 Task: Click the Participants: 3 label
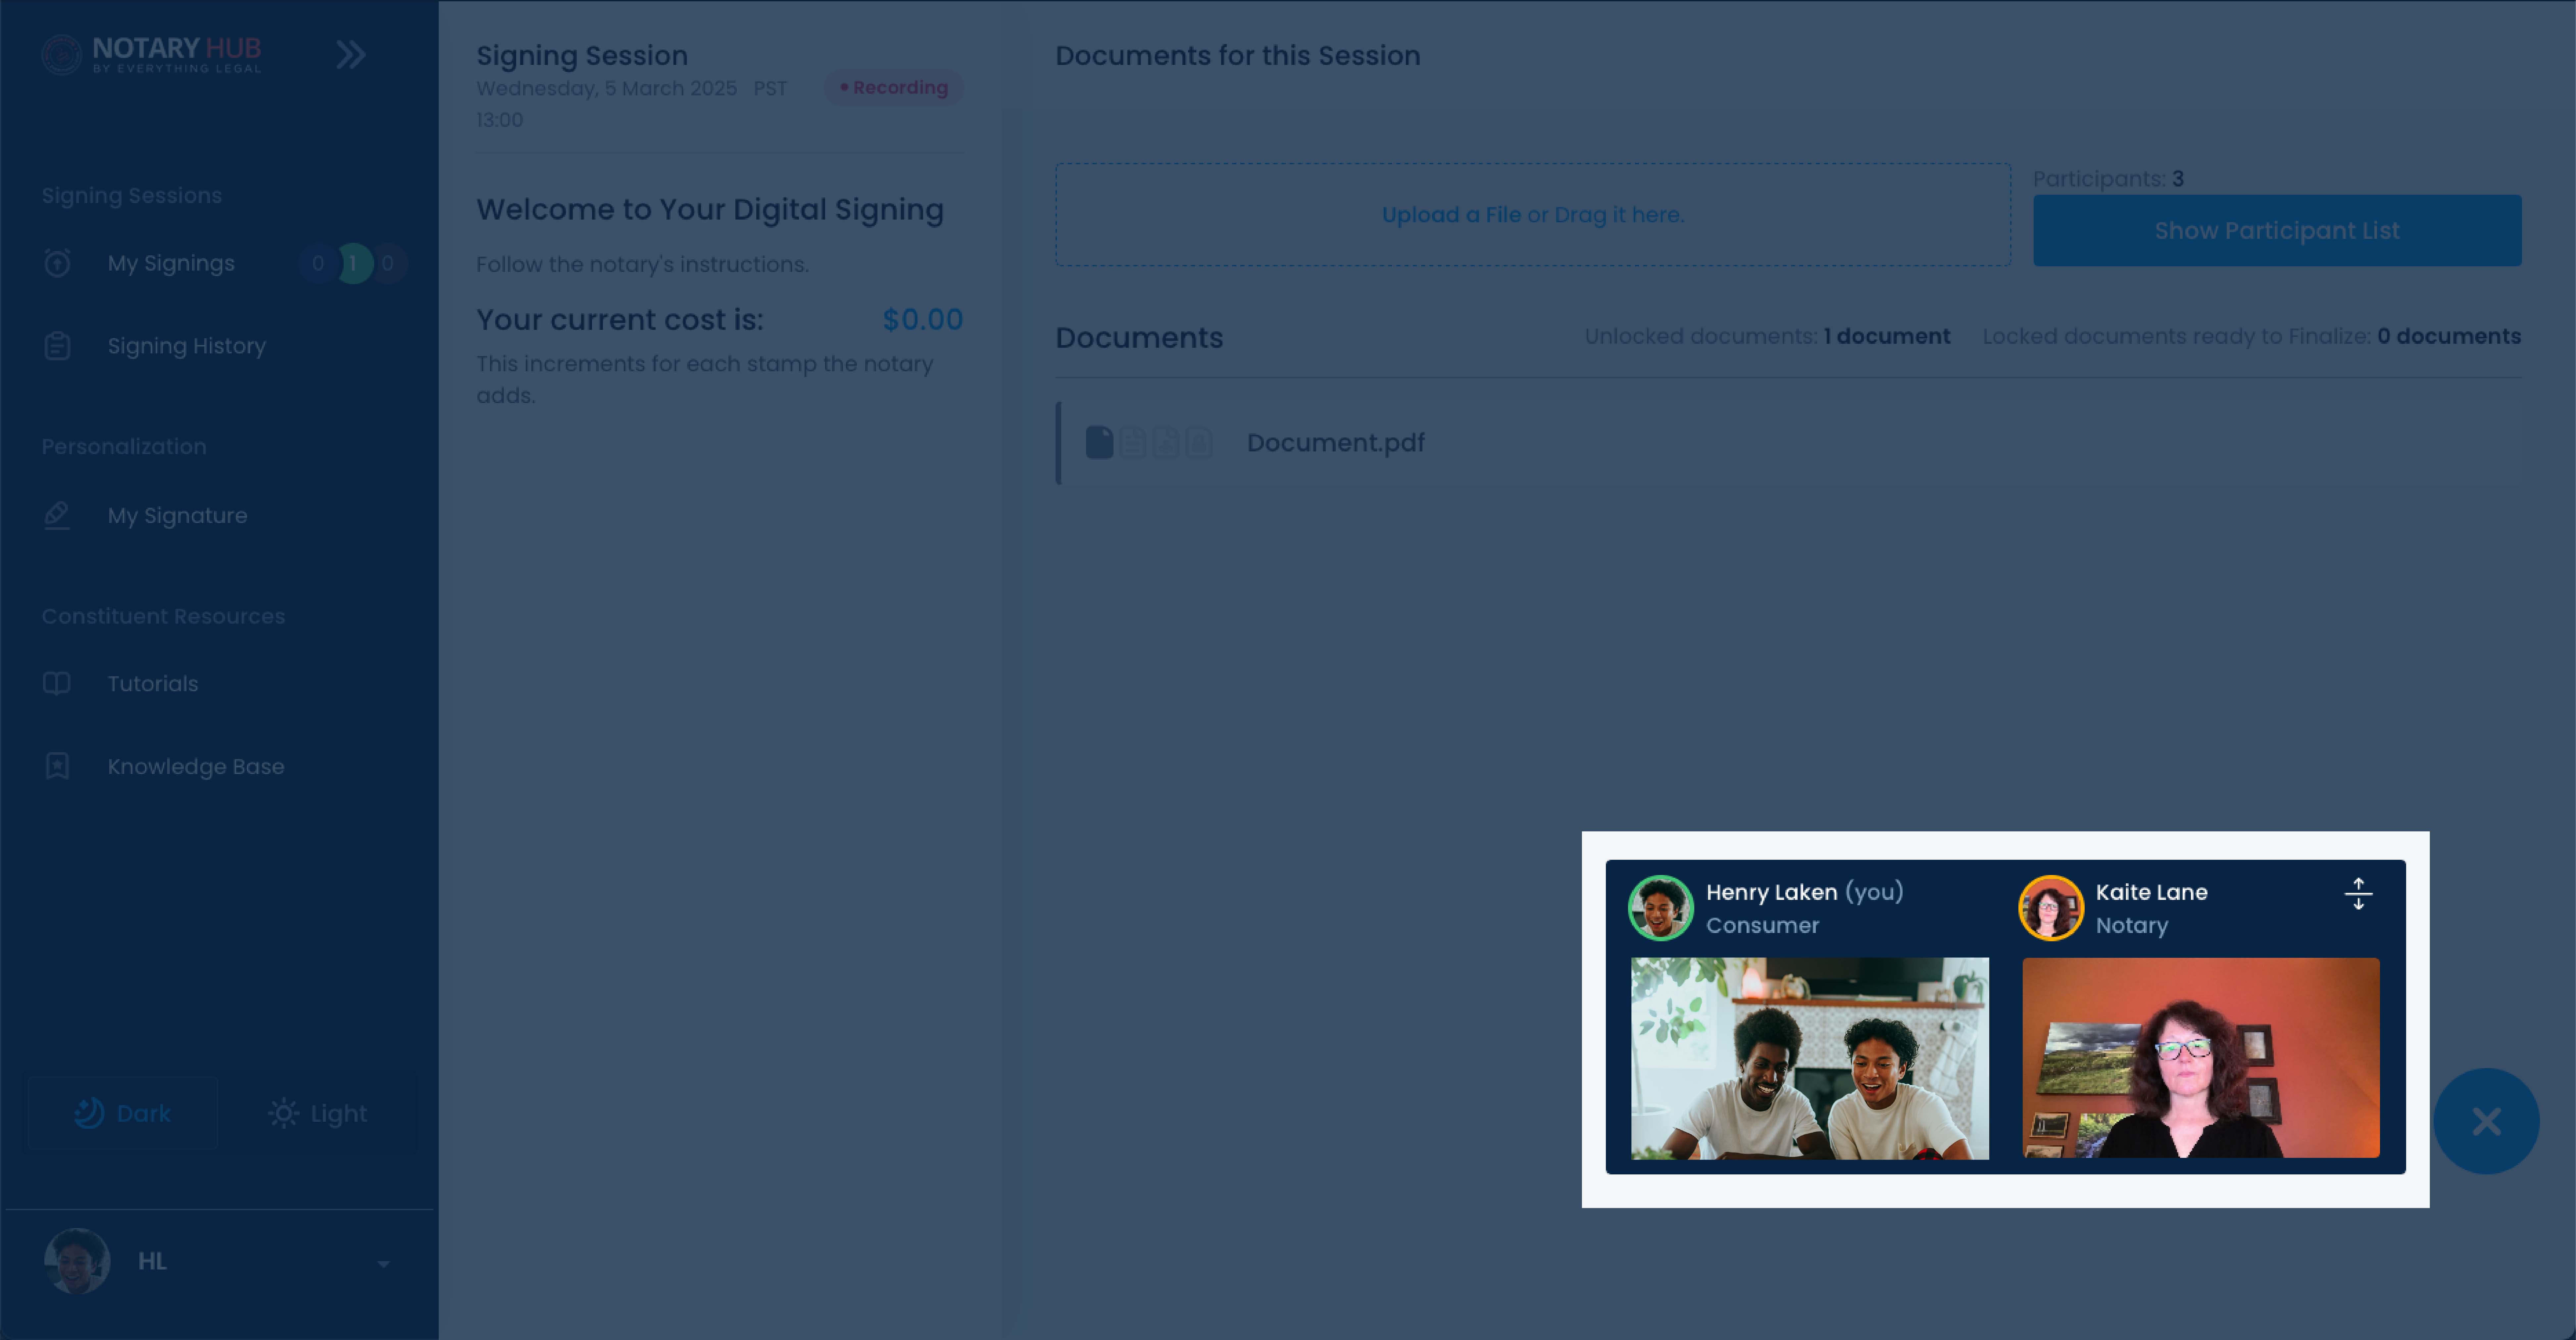coord(2108,179)
